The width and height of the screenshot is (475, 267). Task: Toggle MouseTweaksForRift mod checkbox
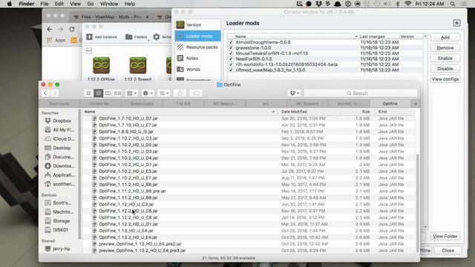231,53
